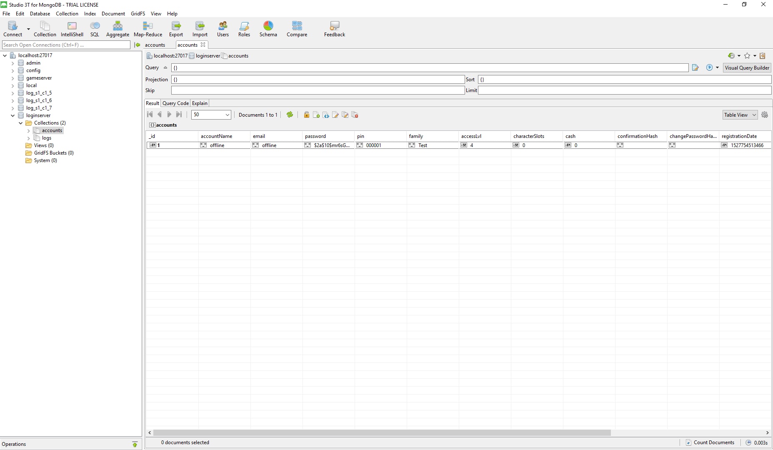Refresh results with green arrows icon
Image resolution: width=773 pixels, height=450 pixels.
click(290, 115)
